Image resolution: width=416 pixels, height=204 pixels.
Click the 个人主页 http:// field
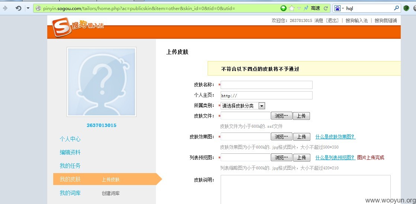tap(266, 96)
